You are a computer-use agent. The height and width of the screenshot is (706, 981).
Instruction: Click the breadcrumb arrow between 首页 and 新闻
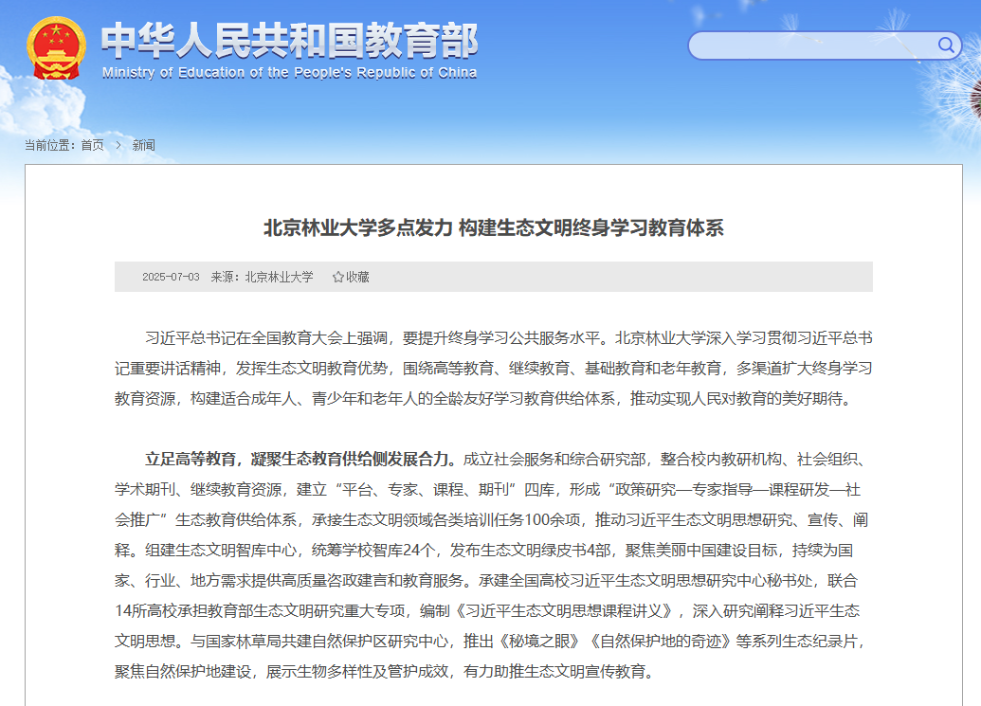click(x=118, y=145)
